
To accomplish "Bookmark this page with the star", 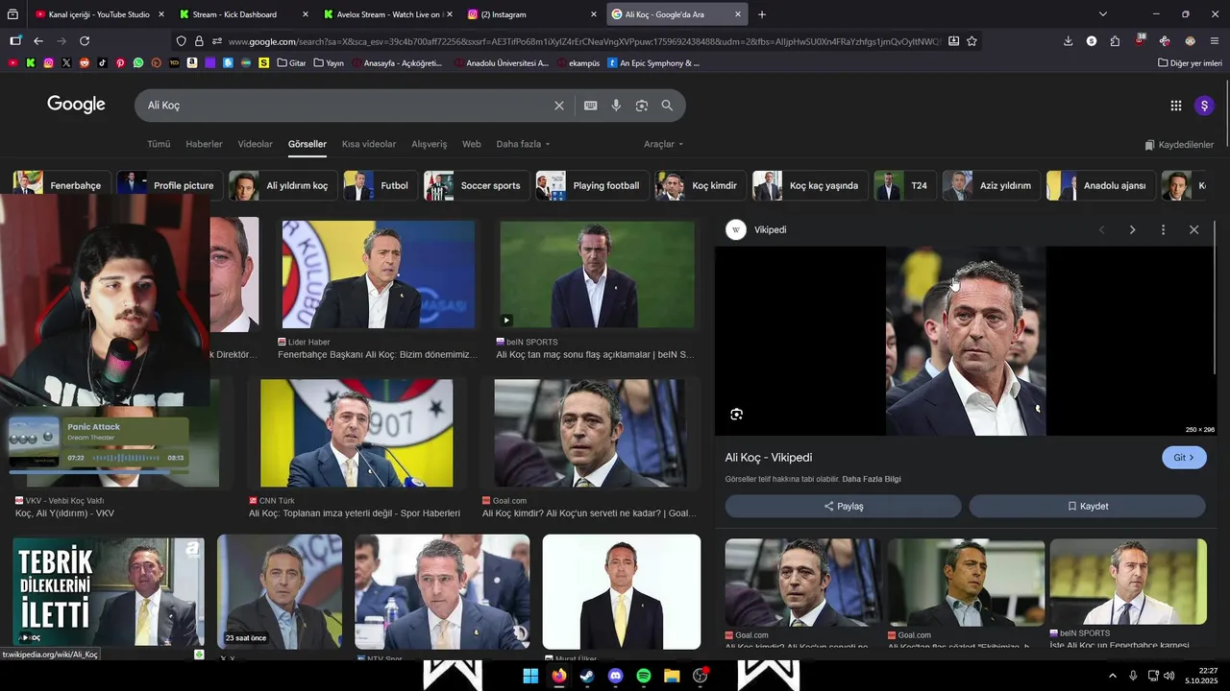I will tap(972, 41).
